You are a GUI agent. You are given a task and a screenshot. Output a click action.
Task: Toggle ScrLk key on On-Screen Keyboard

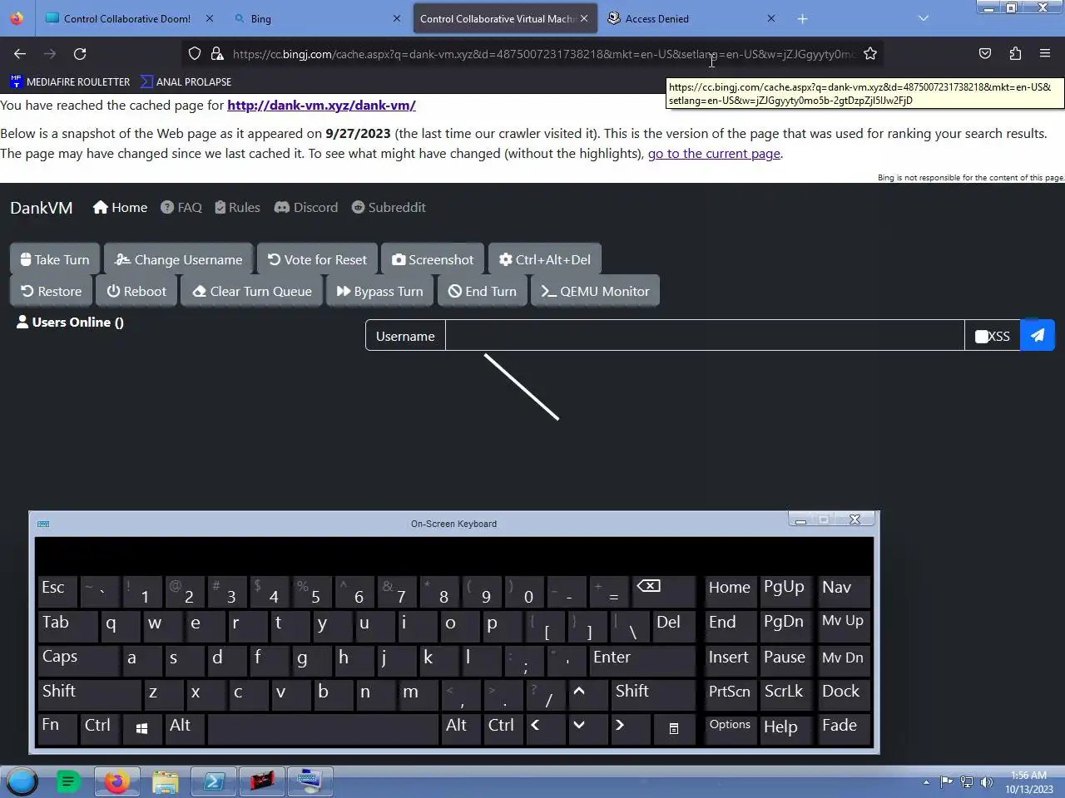pos(785,693)
